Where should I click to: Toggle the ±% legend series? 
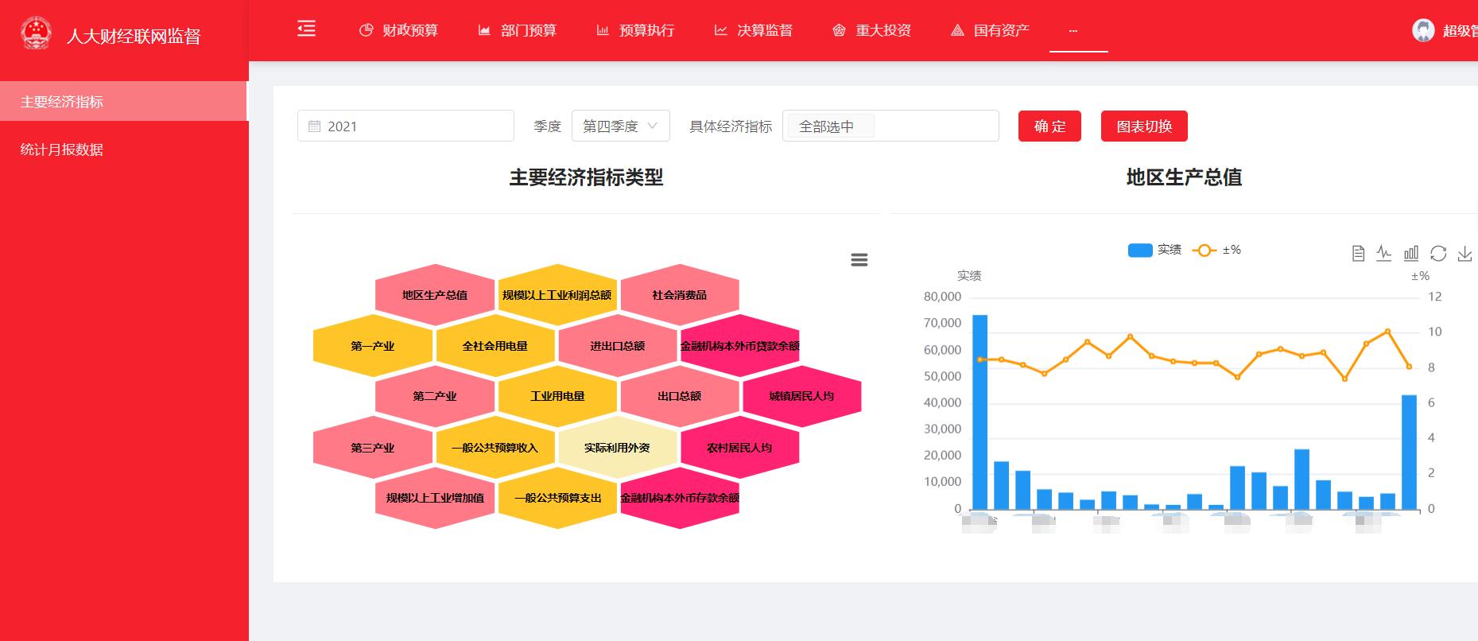point(1216,250)
